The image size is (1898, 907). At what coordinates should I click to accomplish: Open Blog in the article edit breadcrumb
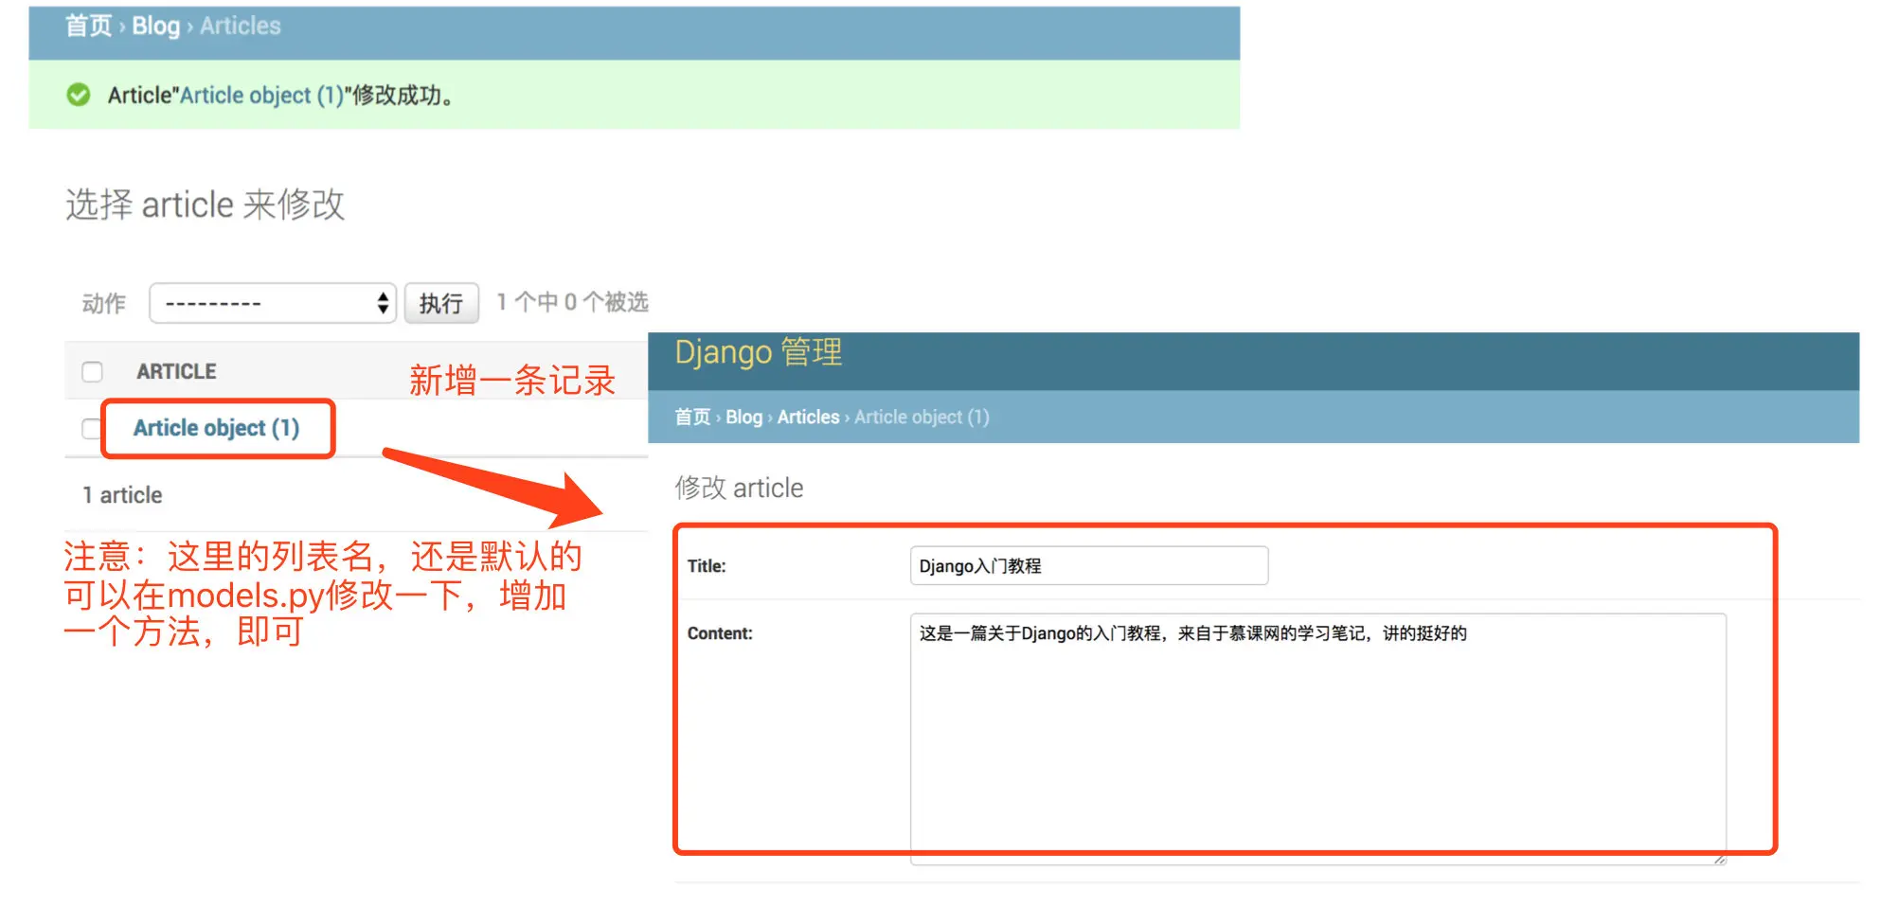pos(743,417)
